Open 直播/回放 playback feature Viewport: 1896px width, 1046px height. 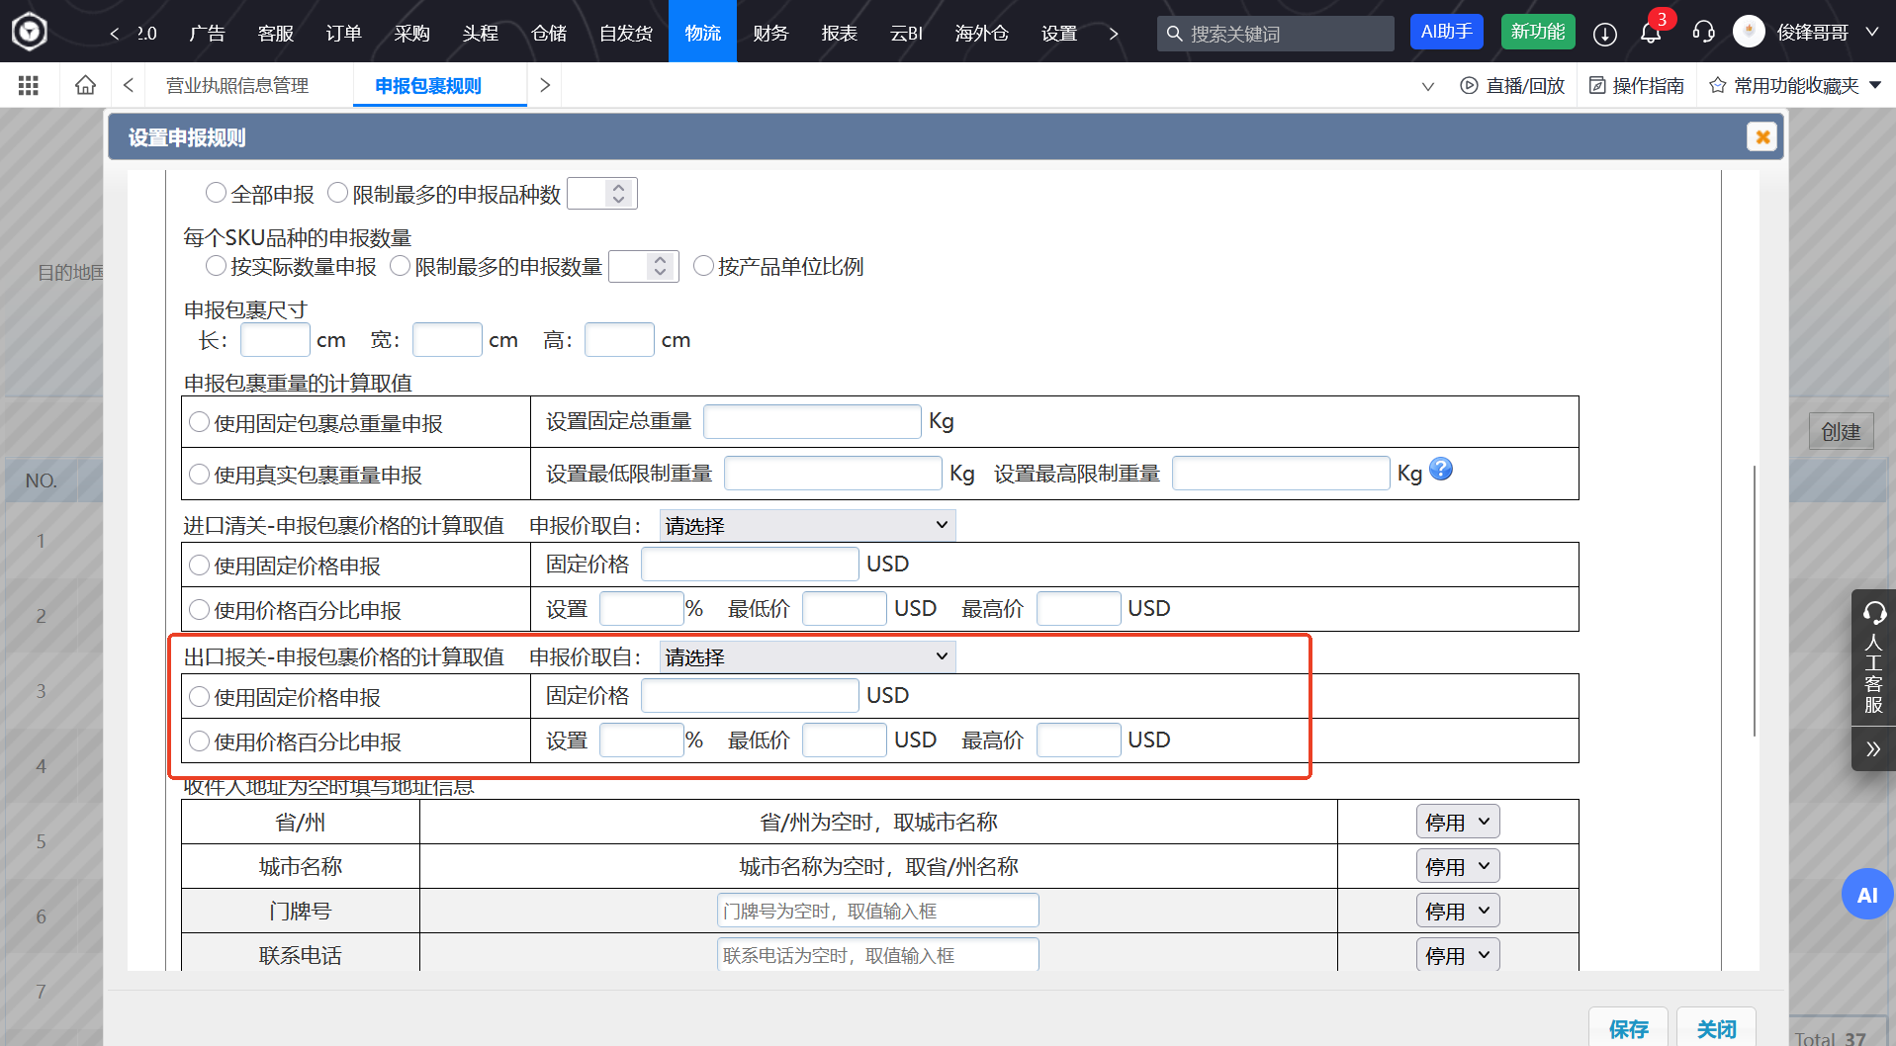tap(1511, 85)
